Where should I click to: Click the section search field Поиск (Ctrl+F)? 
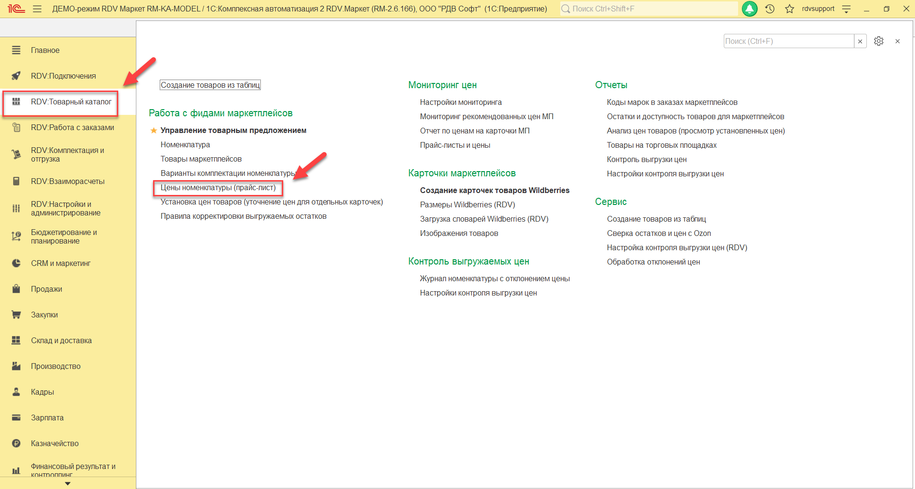click(788, 41)
